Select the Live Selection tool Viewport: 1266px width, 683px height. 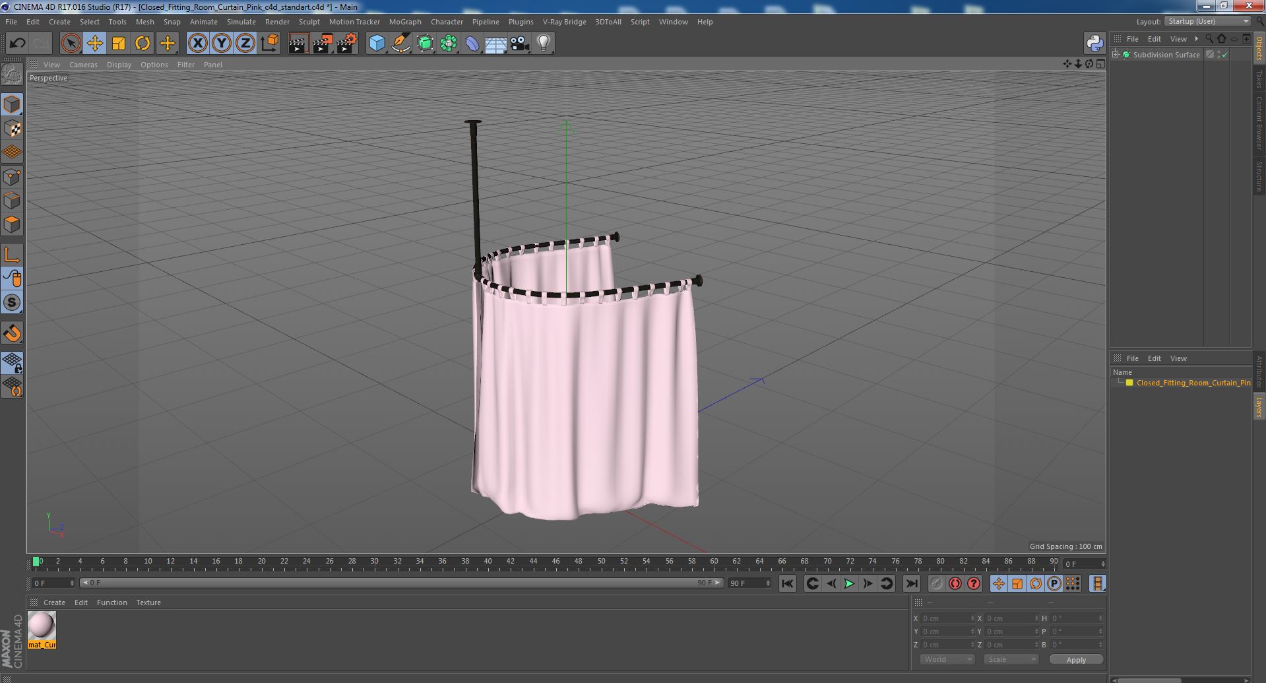tap(71, 44)
